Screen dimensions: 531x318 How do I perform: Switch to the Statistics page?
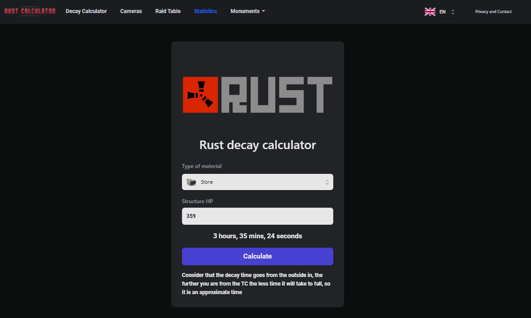pos(205,11)
